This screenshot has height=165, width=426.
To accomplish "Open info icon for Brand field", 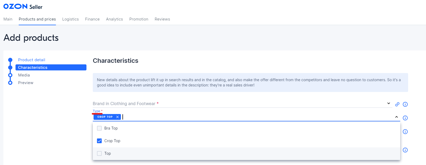I will click(x=405, y=104).
